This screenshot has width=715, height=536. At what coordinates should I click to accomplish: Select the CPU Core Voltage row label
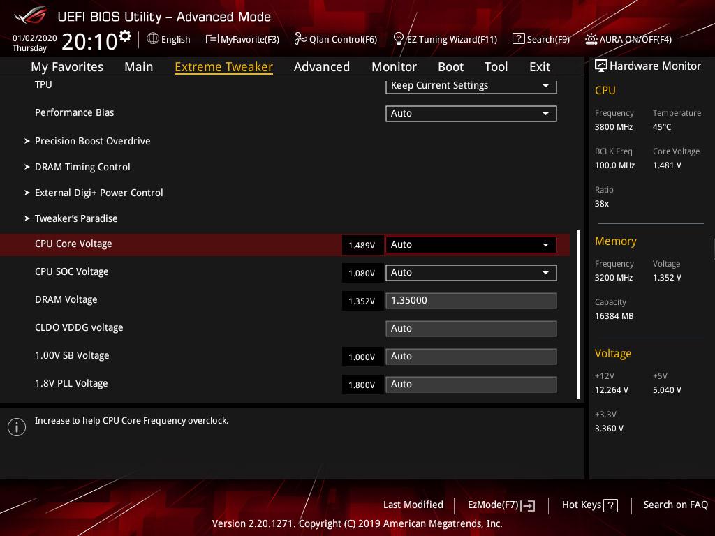click(x=73, y=244)
